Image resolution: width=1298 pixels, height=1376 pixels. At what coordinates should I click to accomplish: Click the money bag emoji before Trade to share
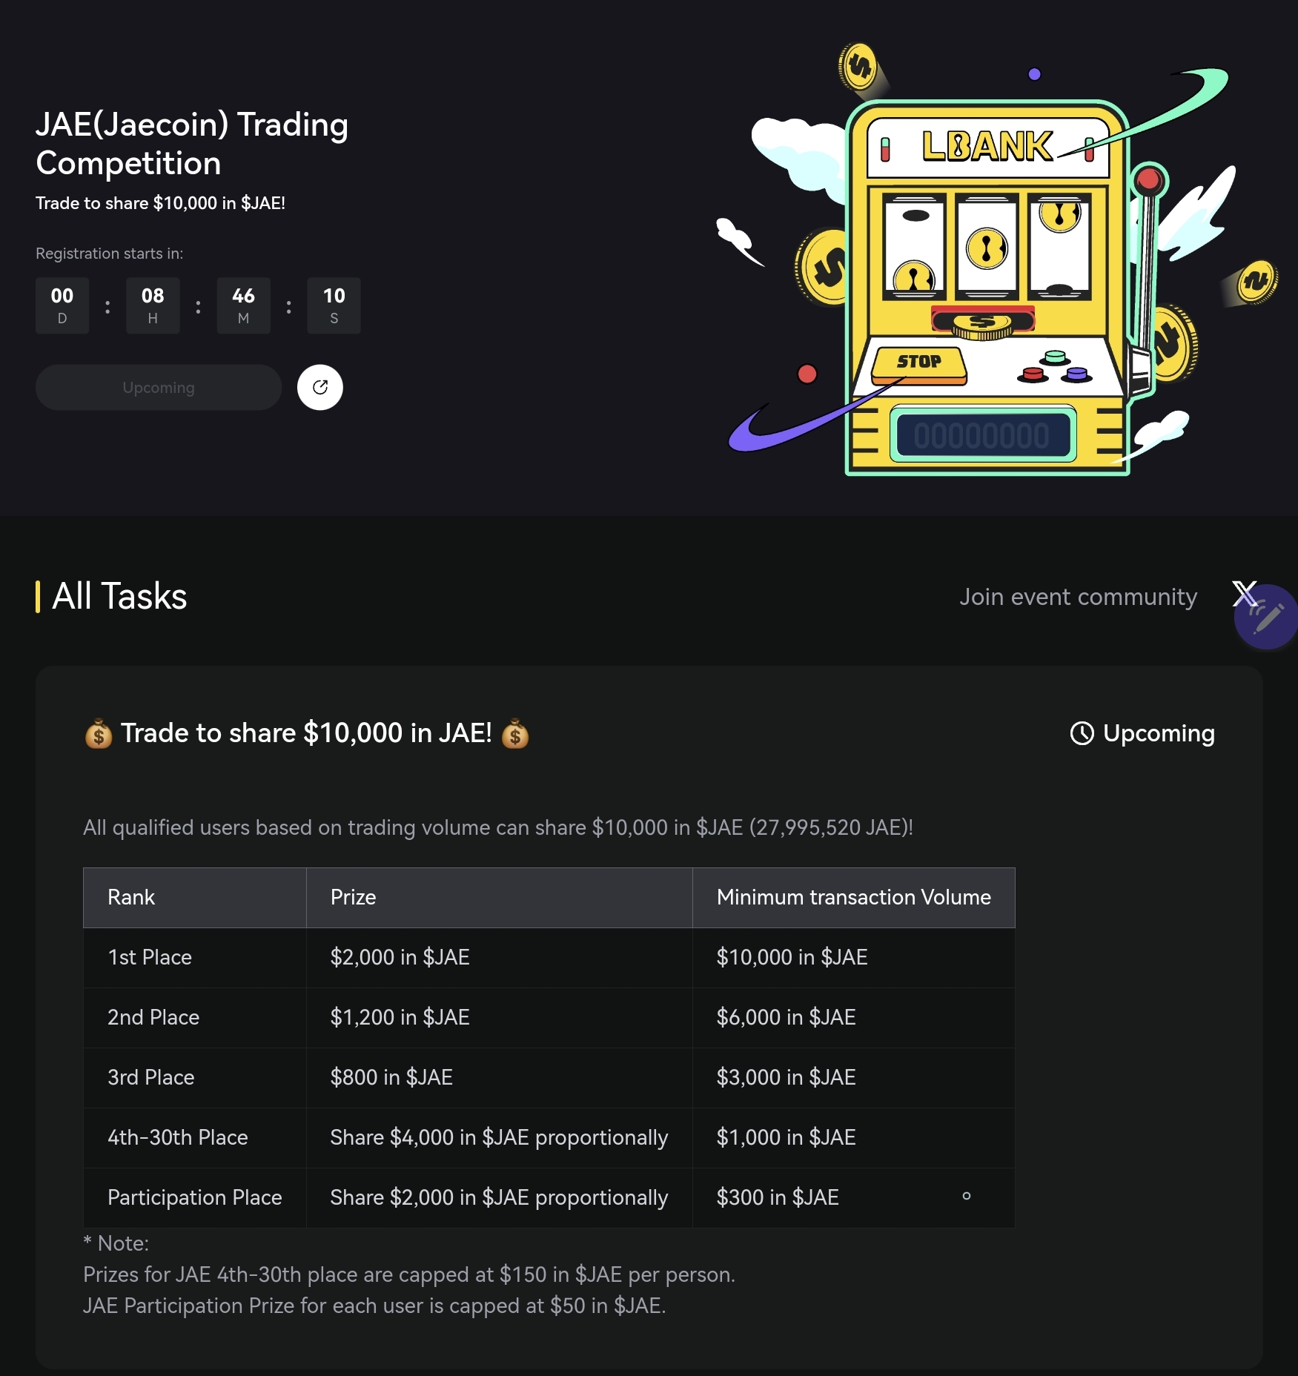[99, 734]
